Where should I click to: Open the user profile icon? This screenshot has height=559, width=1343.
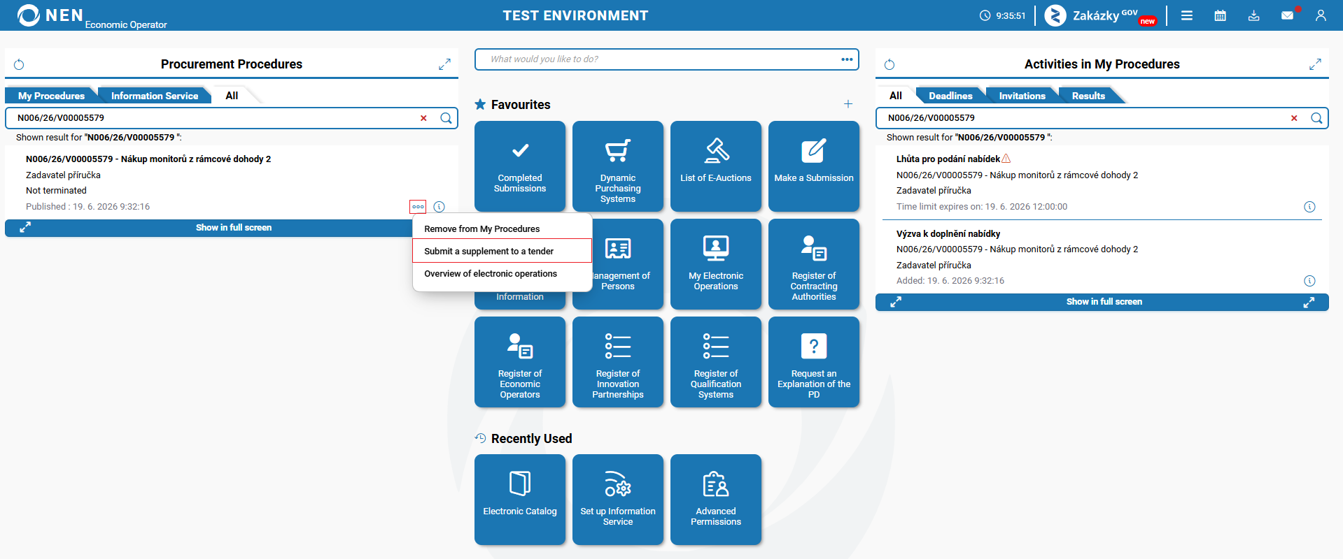pos(1321,15)
